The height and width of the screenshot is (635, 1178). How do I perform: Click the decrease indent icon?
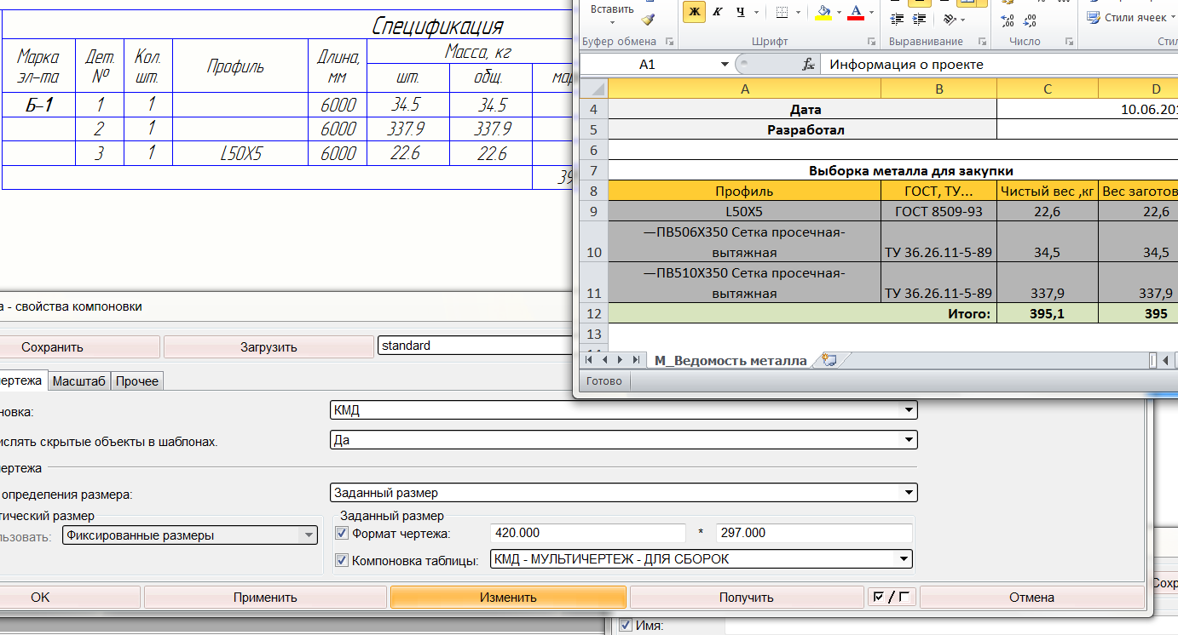click(895, 20)
